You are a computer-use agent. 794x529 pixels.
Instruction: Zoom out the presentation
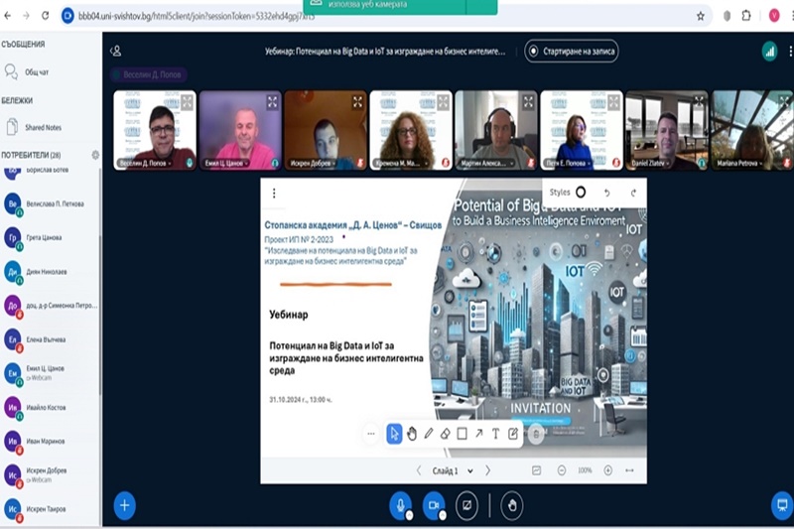tap(562, 470)
